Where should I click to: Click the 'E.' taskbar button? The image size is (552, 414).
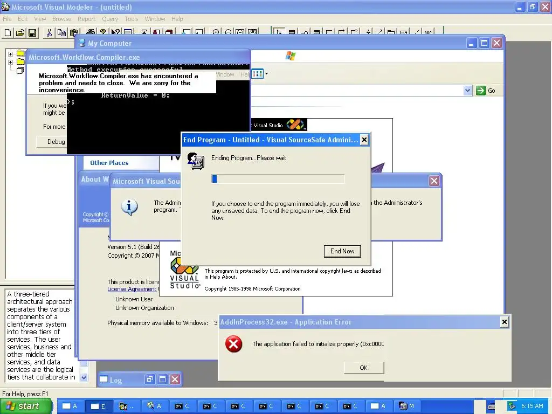click(99, 406)
